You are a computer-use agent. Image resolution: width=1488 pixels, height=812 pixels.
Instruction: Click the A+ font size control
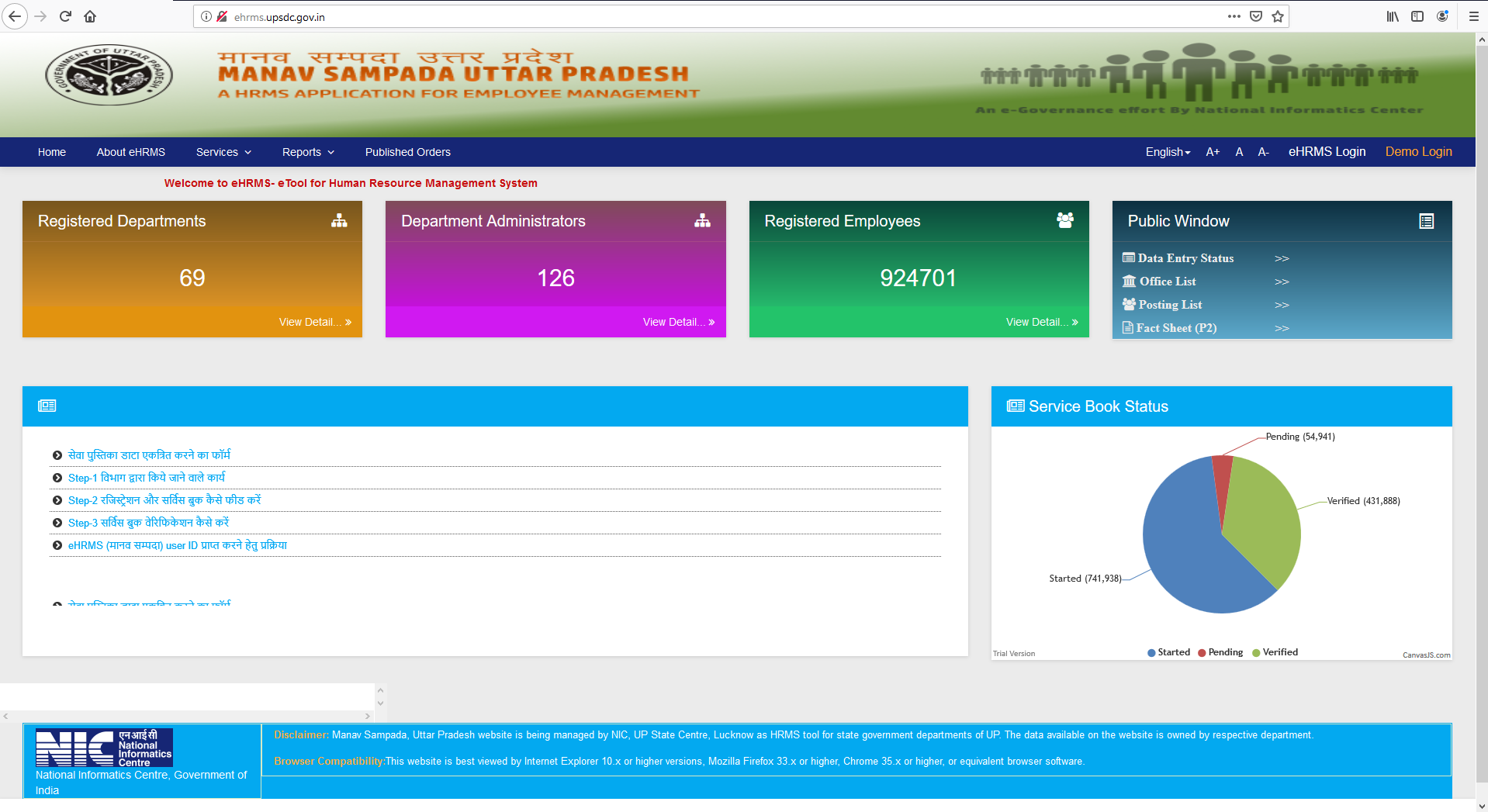point(1212,152)
